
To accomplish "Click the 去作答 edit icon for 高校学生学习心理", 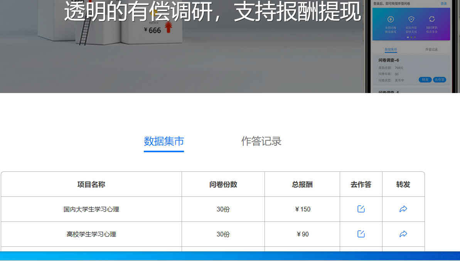I will (x=361, y=234).
